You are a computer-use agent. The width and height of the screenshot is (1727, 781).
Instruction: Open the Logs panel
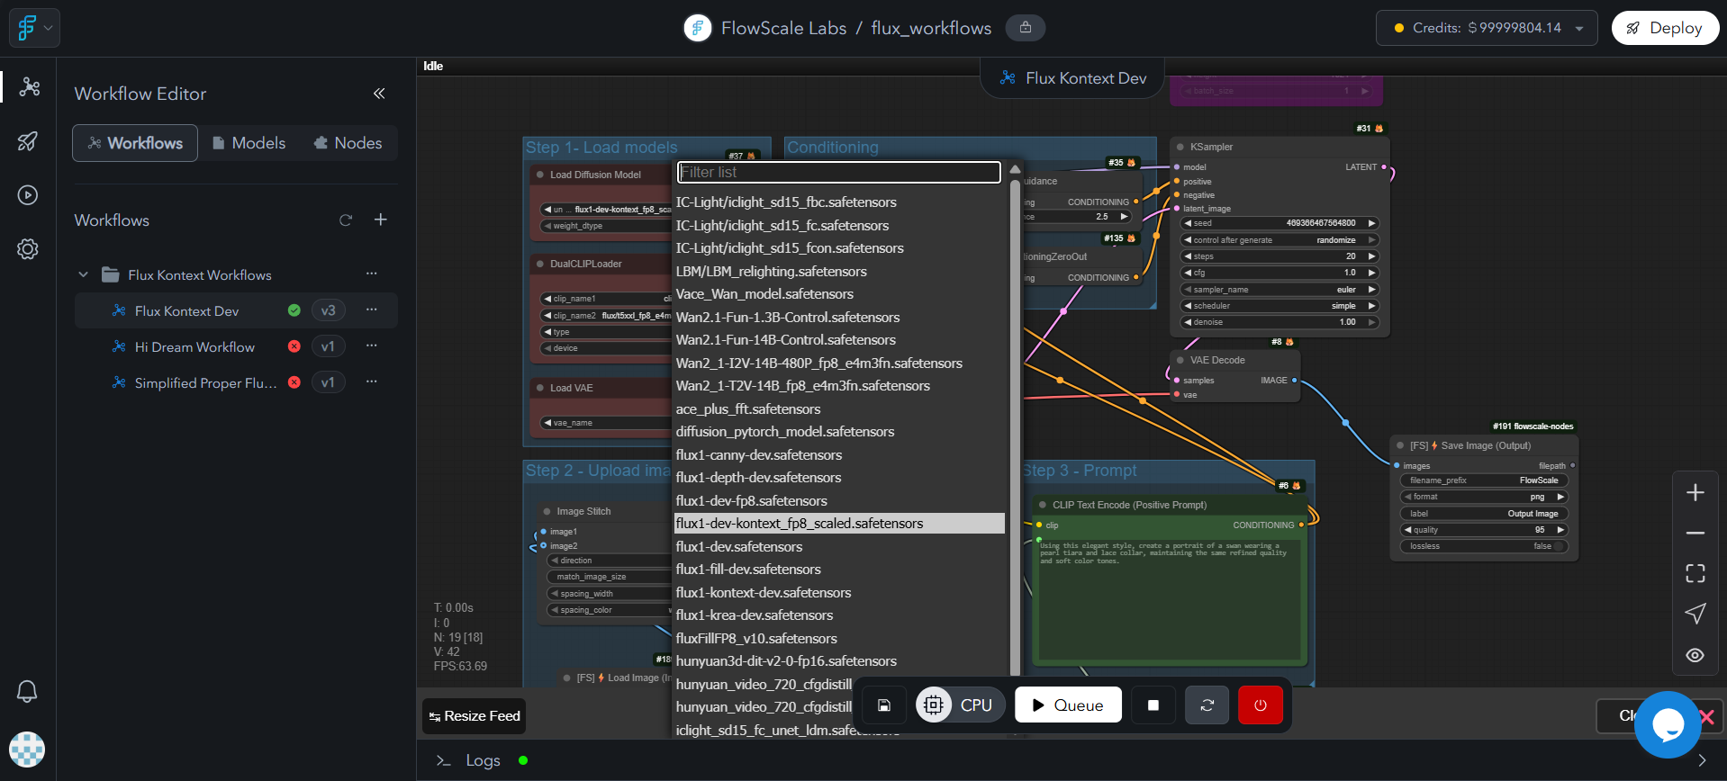pyautogui.click(x=483, y=760)
